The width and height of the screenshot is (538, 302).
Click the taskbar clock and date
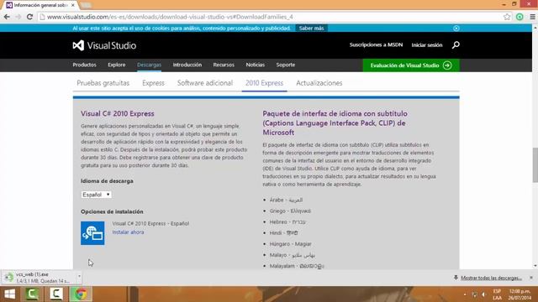pyautogui.click(x=520, y=294)
